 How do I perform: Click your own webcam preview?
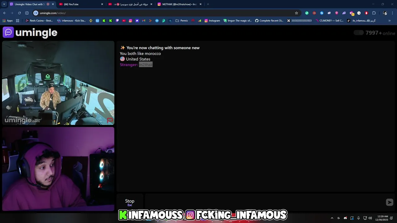(58, 169)
